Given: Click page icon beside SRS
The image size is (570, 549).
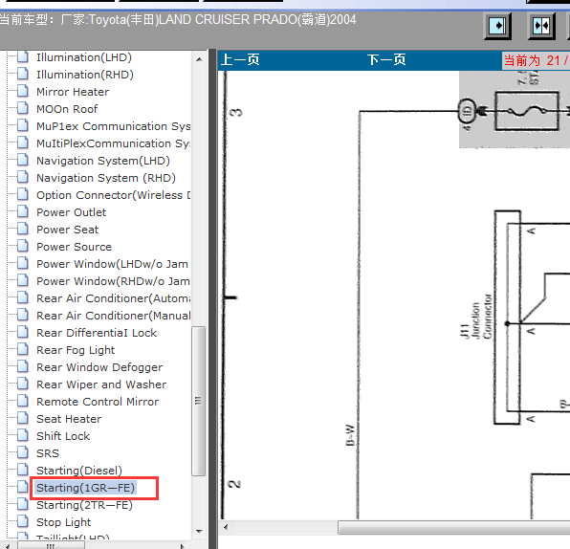Looking at the screenshot, I should pos(23,452).
